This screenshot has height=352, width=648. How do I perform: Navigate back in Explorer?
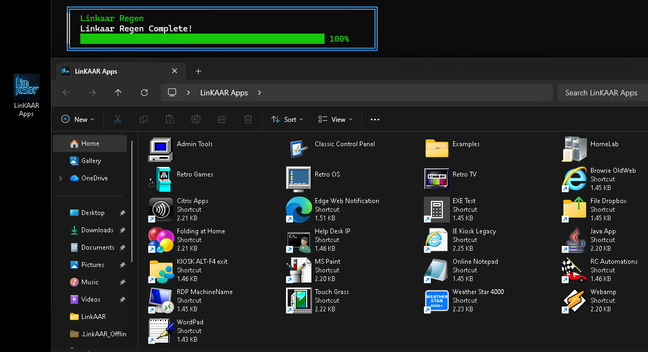point(66,93)
